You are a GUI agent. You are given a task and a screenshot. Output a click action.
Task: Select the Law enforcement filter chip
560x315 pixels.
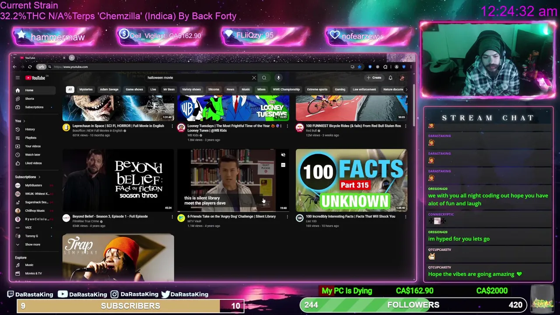point(364,90)
